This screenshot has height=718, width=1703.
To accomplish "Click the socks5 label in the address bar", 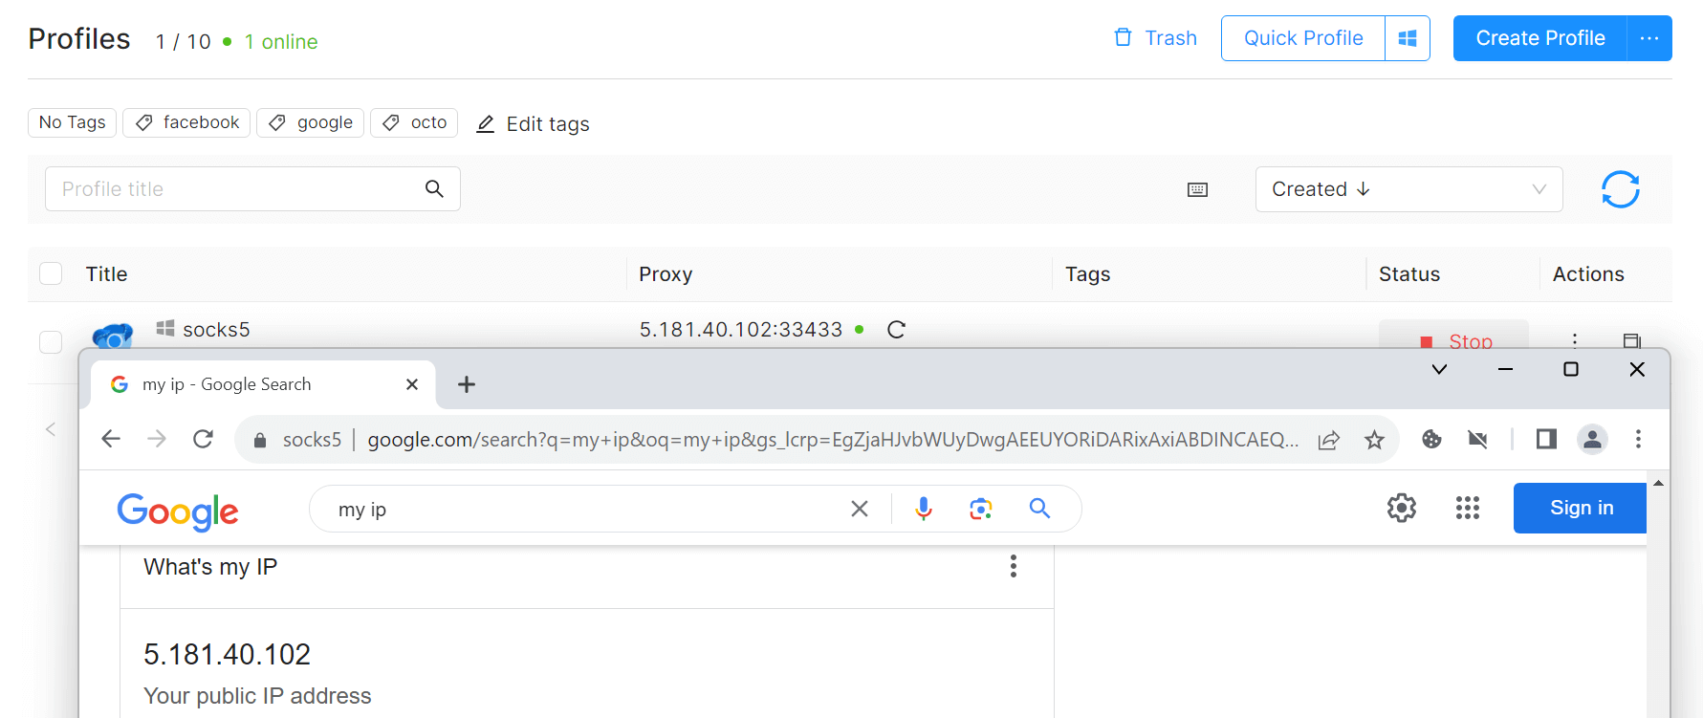I will point(312,440).
